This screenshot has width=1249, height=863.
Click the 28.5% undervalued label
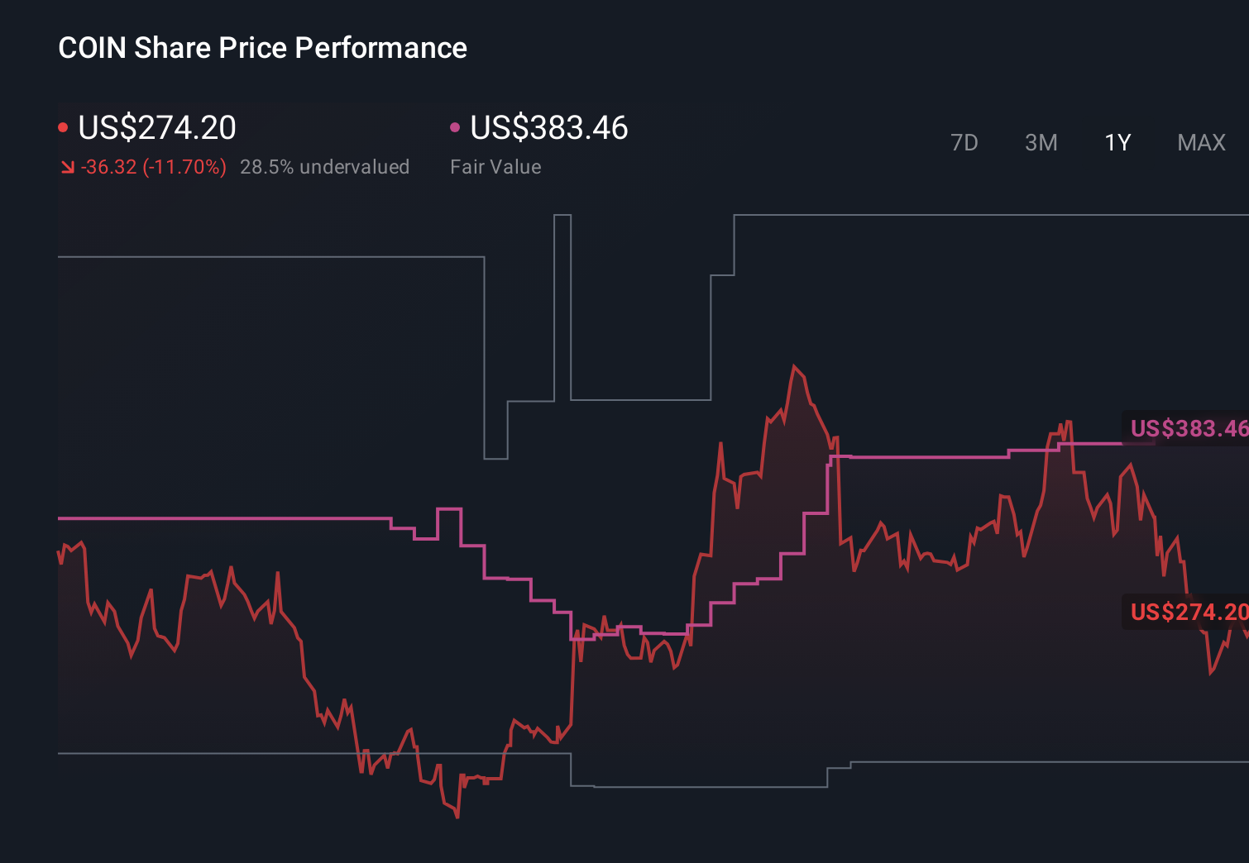pos(324,167)
